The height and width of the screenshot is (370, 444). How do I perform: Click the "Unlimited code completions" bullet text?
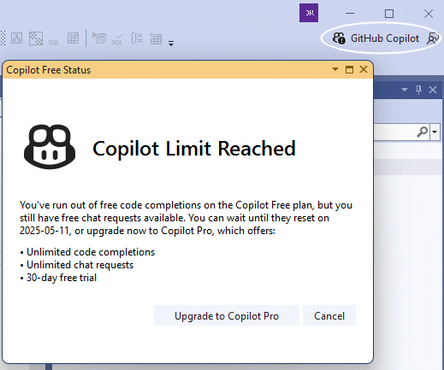point(91,252)
